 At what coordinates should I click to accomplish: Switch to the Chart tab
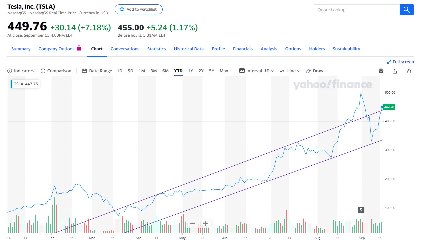(97, 49)
